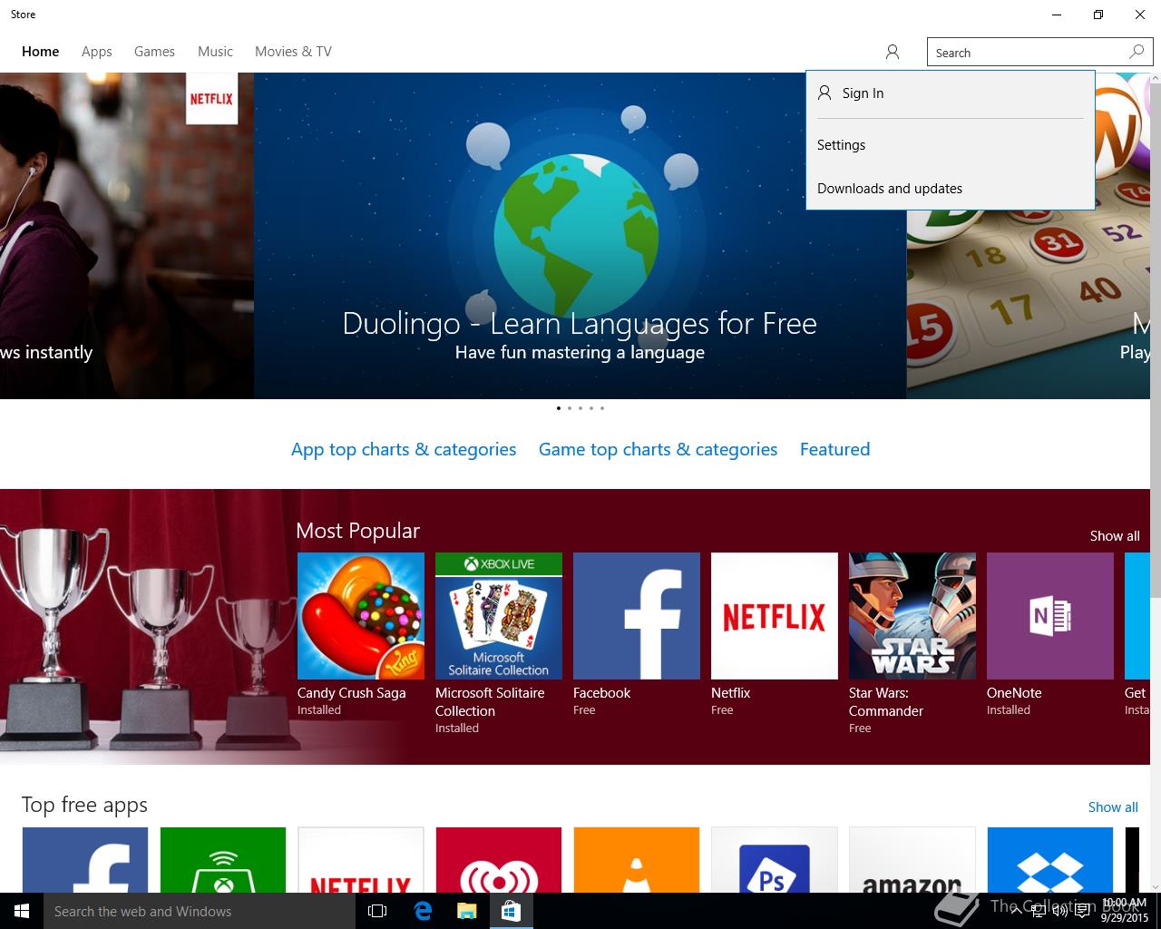The height and width of the screenshot is (929, 1161).
Task: Select green Xbox SmartGlass app icon
Action: (x=223, y=860)
